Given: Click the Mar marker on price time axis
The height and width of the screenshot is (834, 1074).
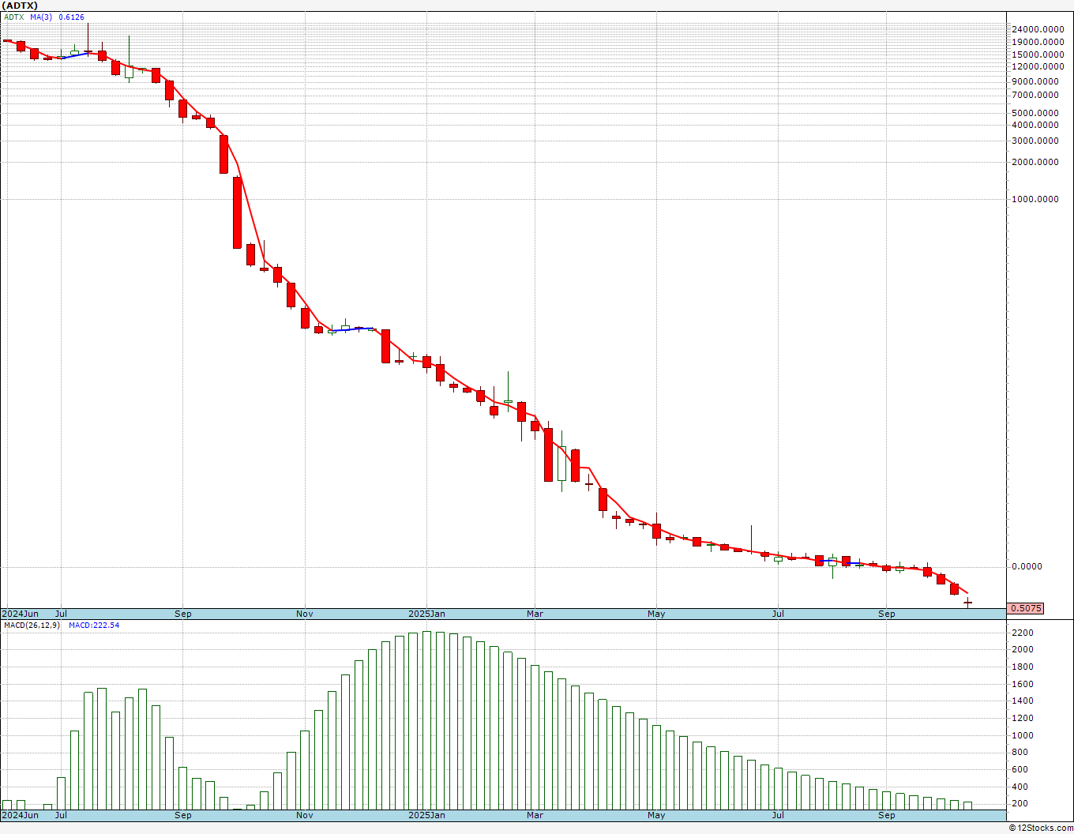Looking at the screenshot, I should tap(535, 614).
